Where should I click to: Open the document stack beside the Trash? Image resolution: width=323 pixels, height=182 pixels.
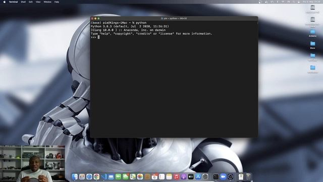point(241,176)
